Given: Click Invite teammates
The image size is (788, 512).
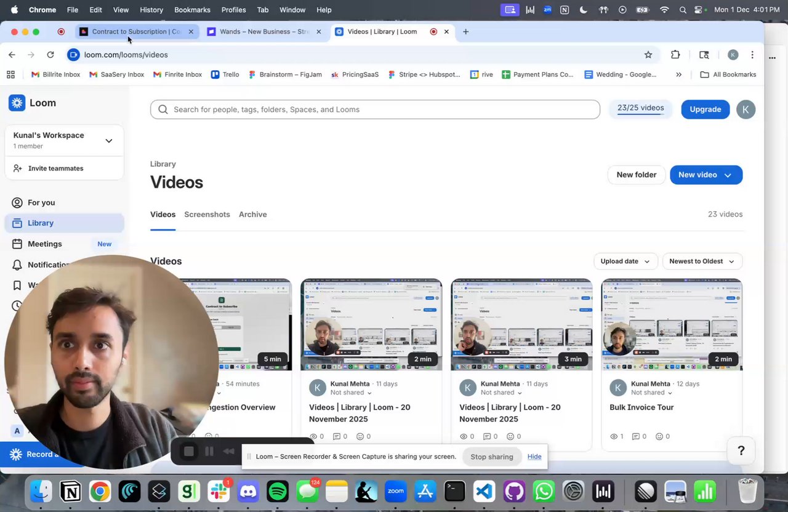Looking at the screenshot, I should pos(55,168).
